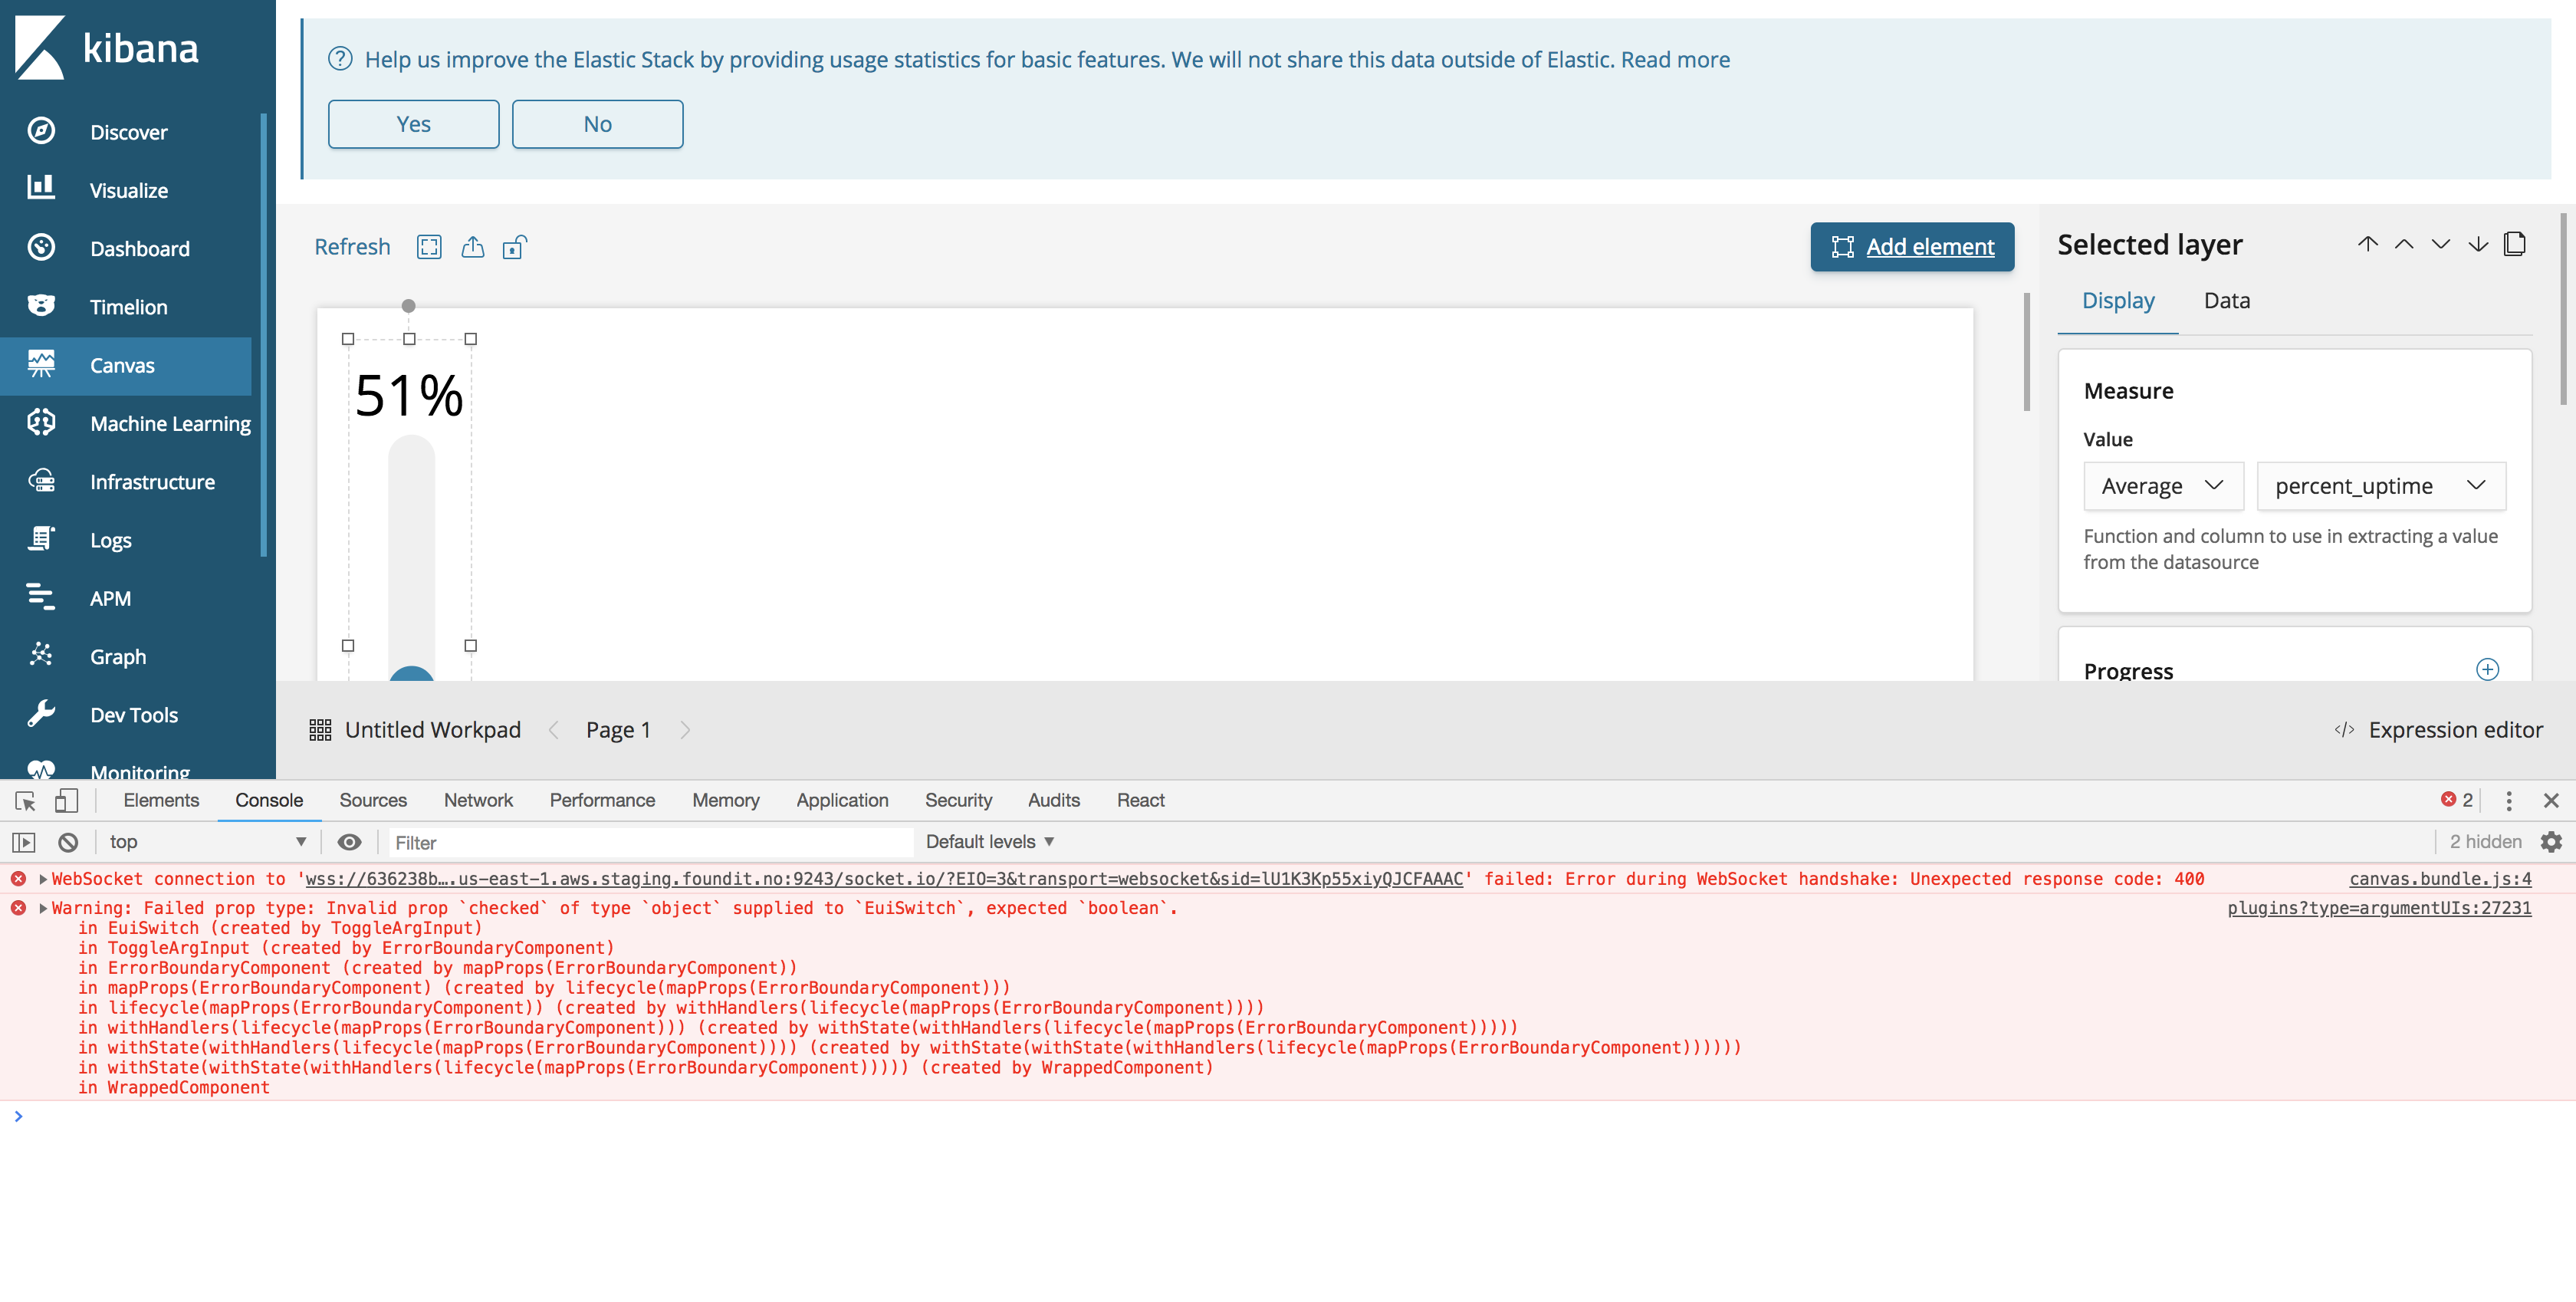Toggle the console filter eye icon

350,842
